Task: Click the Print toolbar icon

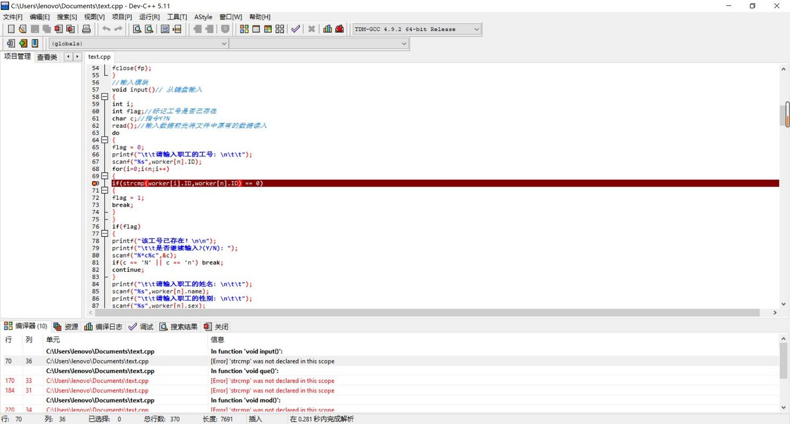Action: click(x=86, y=29)
